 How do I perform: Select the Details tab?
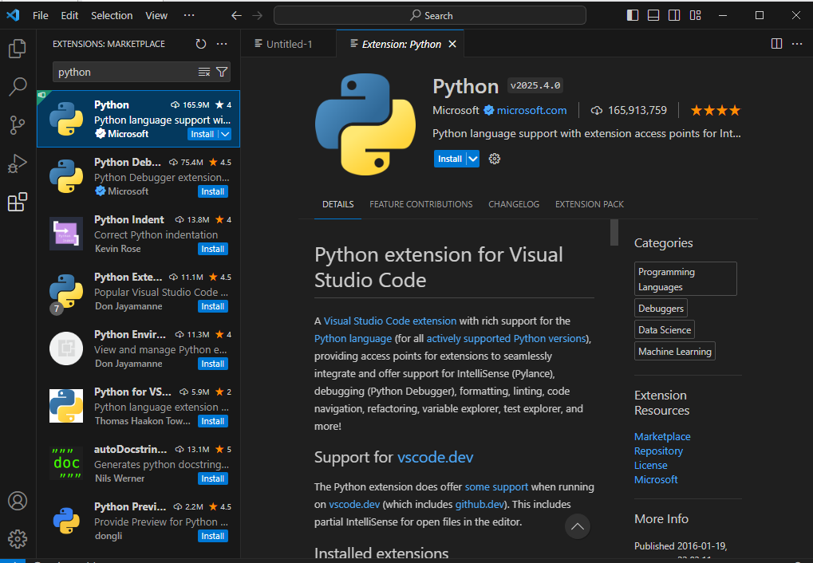coord(338,204)
